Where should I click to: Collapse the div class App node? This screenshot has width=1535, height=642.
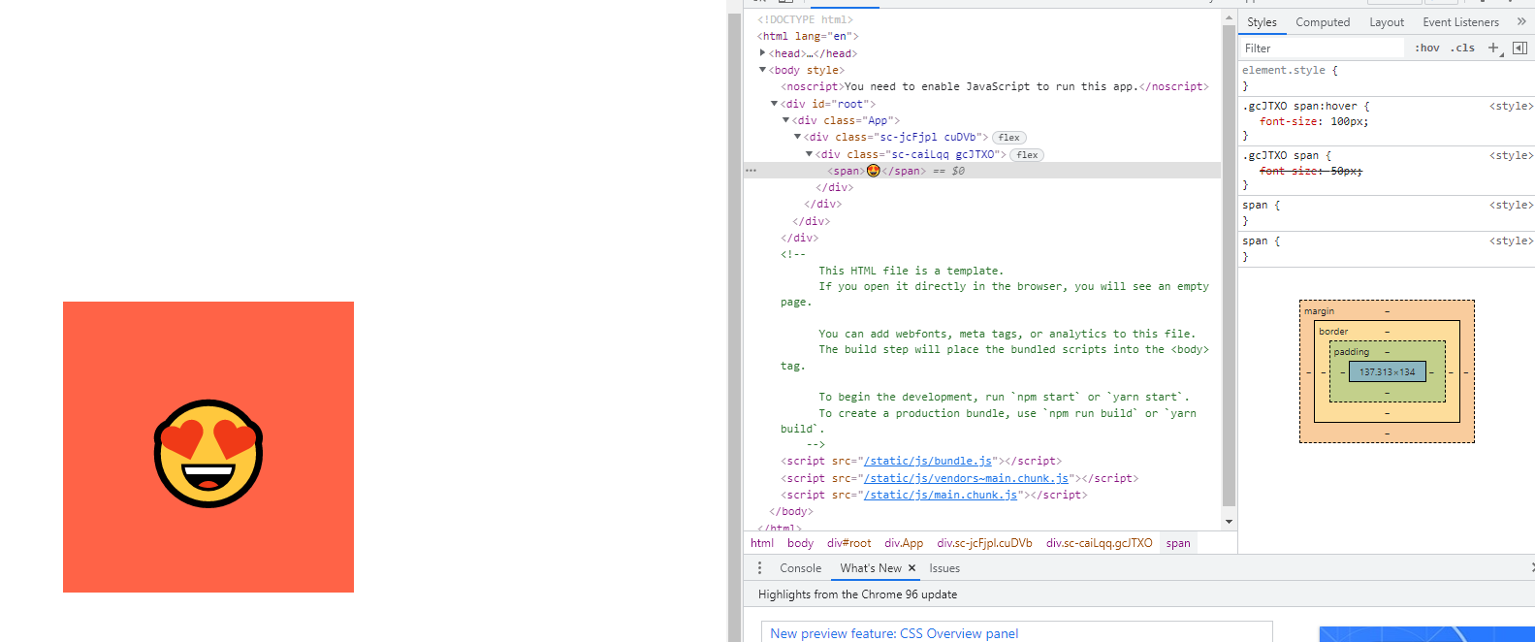(x=785, y=120)
